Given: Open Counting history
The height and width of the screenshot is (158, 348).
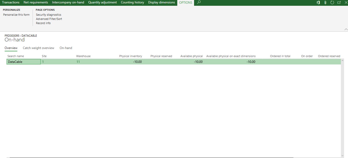Looking at the screenshot, I should click(x=132, y=2).
